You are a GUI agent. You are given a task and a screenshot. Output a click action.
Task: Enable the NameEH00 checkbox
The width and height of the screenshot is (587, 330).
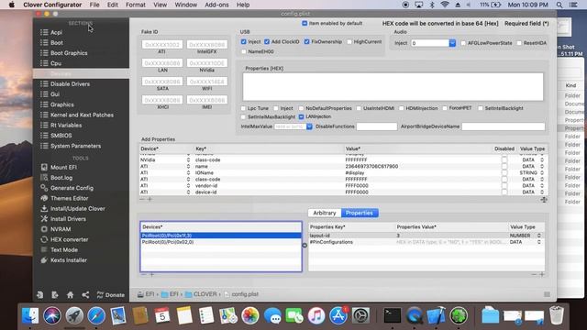tap(244, 51)
